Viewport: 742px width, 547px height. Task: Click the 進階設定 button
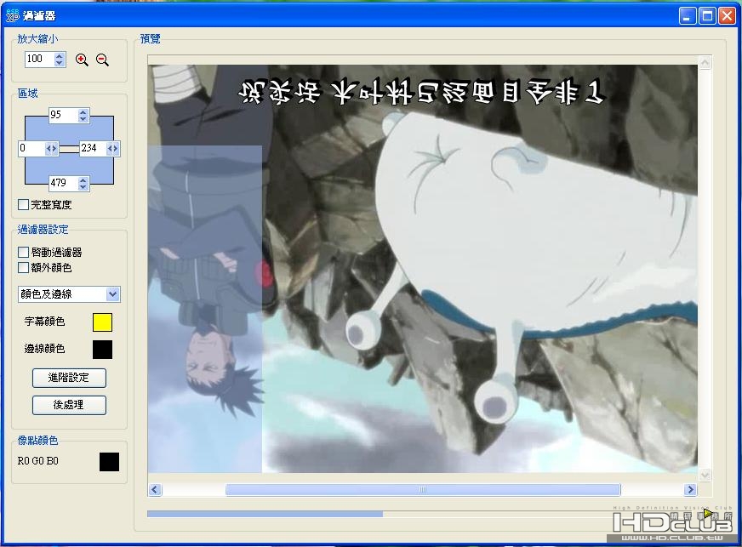69,378
